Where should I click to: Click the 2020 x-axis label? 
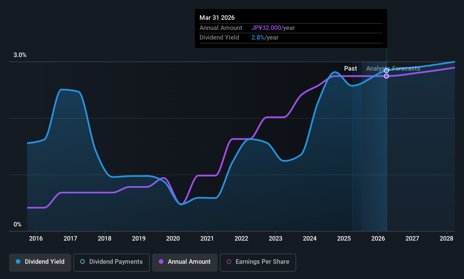[x=173, y=239]
